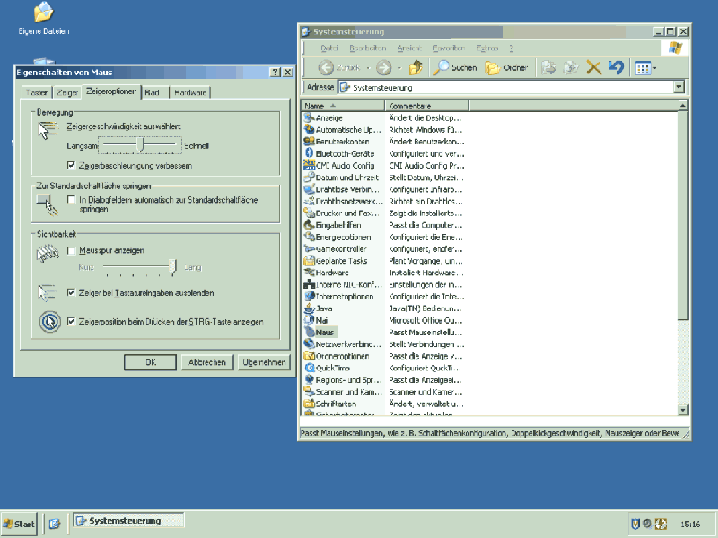Open the forward history dropdown arrow

399,68
